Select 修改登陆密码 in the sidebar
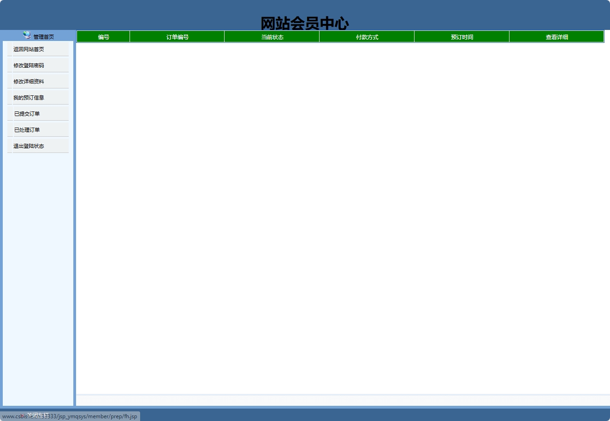The height and width of the screenshot is (421, 610). click(29, 65)
